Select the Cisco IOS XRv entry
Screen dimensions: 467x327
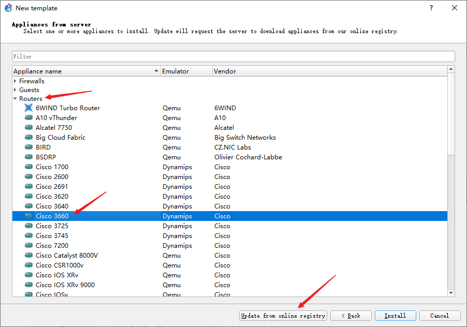pyautogui.click(x=57, y=275)
